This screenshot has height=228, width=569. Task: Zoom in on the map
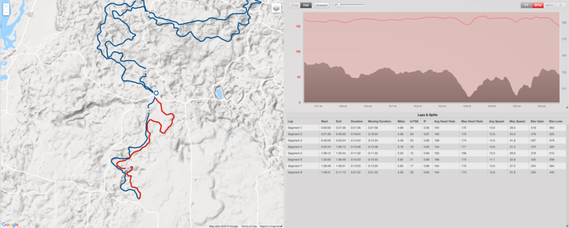coord(6,6)
